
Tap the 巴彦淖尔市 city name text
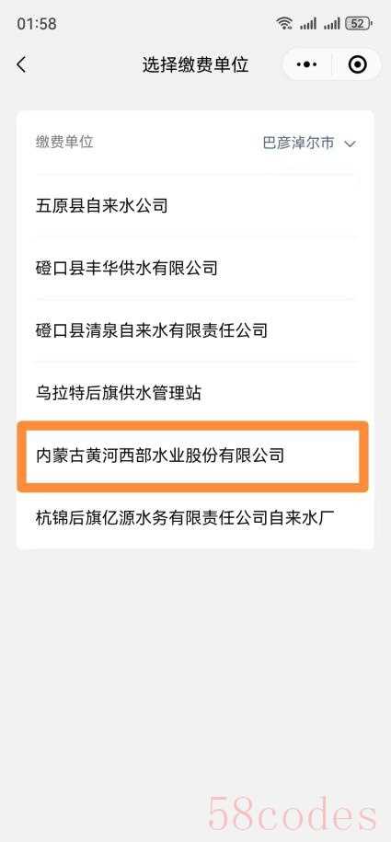tap(299, 143)
